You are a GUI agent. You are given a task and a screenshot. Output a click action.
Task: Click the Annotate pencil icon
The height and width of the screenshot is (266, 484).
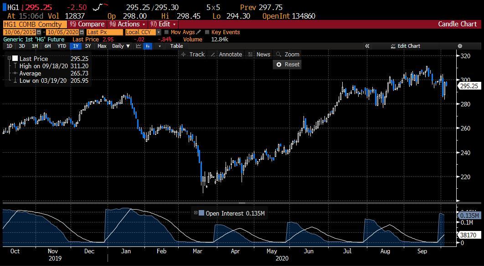pos(213,55)
